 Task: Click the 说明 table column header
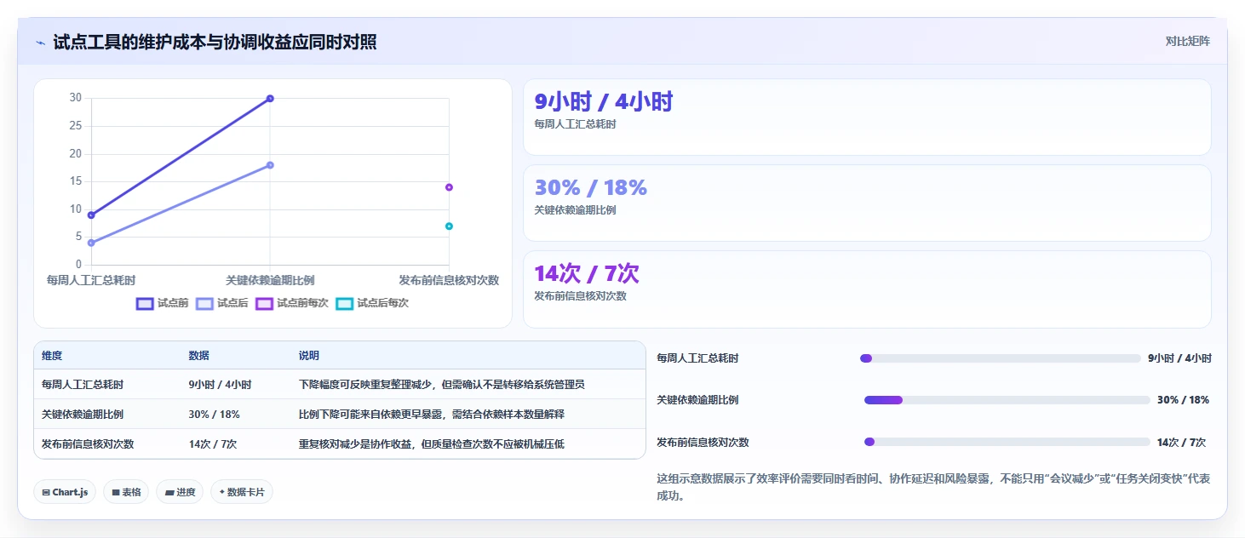(309, 356)
